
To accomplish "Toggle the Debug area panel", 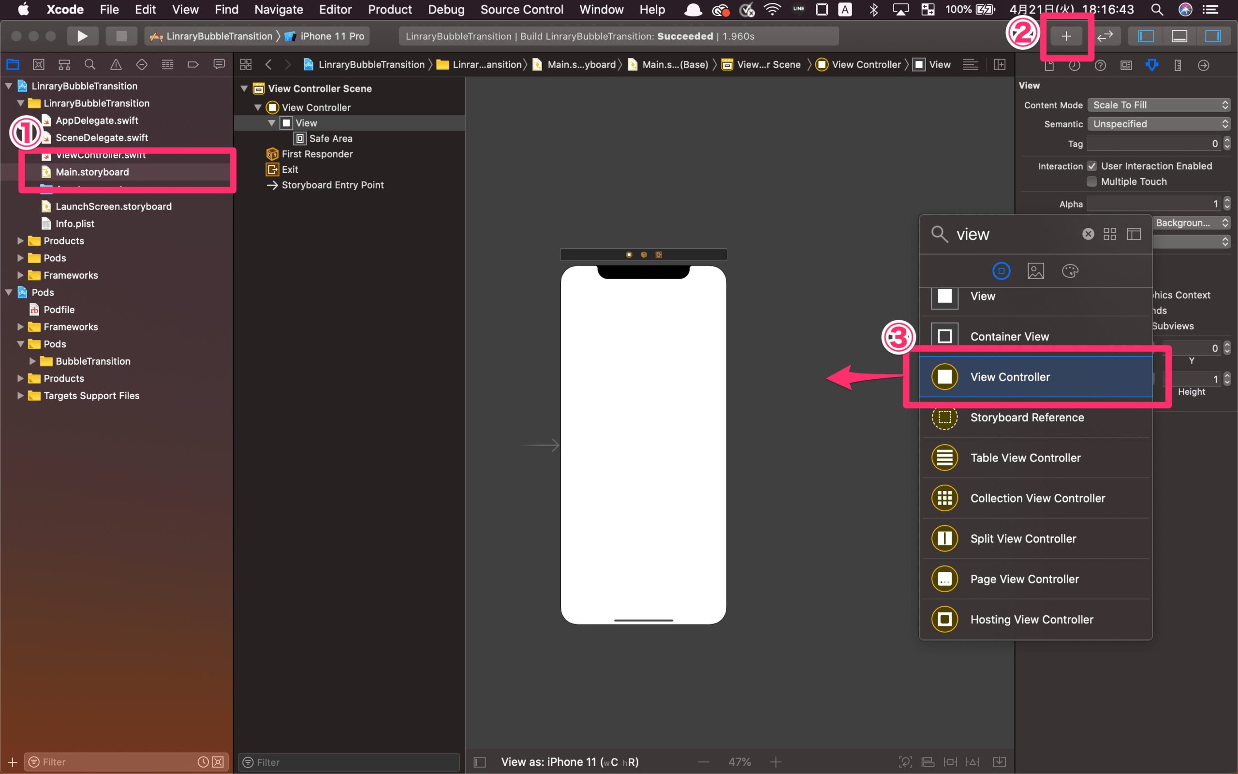I will (1179, 36).
